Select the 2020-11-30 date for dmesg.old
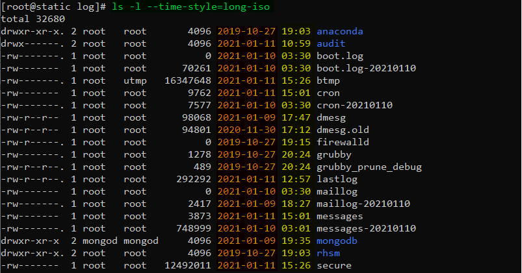Viewport: 522px width, 273px height. pyautogui.click(x=246, y=130)
